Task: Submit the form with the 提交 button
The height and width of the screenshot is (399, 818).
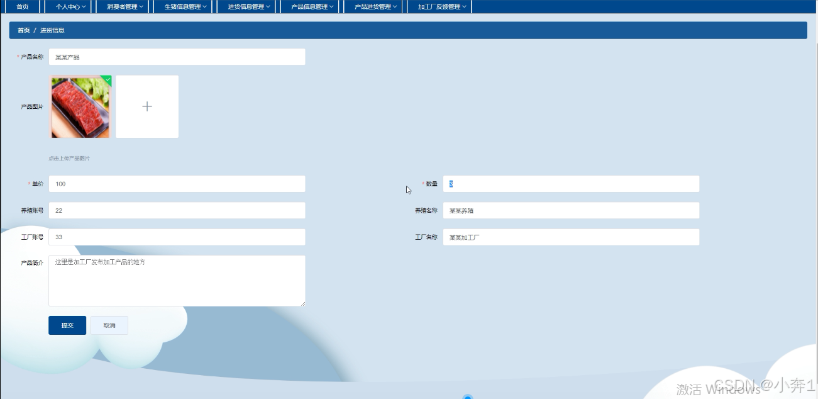Action: [x=67, y=325]
